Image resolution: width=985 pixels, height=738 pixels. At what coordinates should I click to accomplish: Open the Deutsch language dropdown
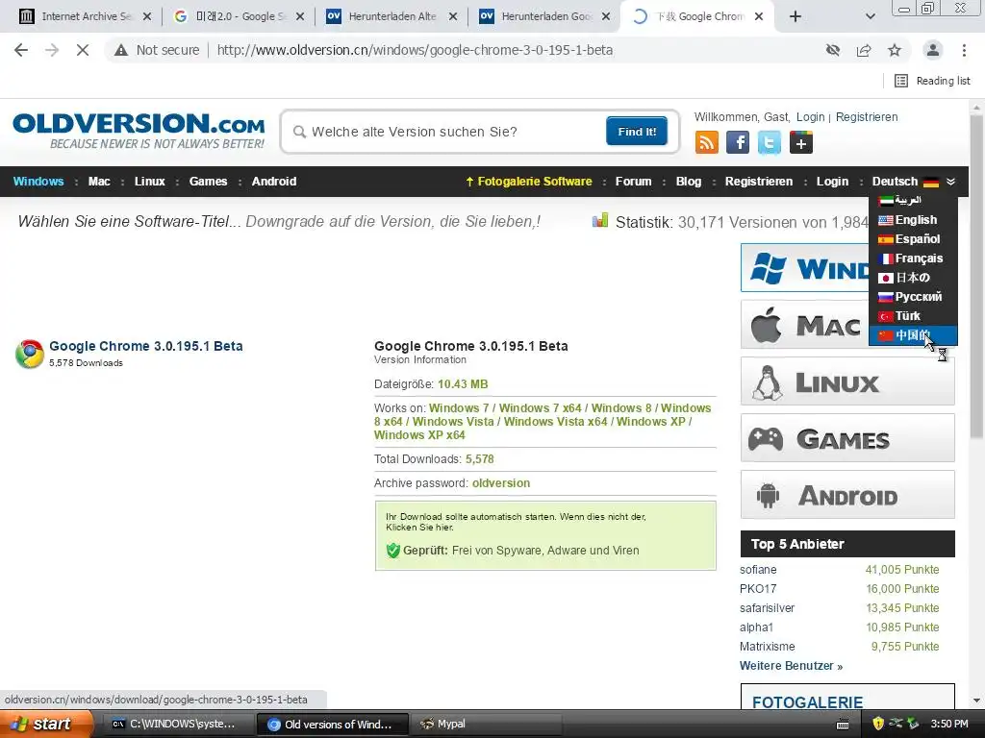point(914,182)
